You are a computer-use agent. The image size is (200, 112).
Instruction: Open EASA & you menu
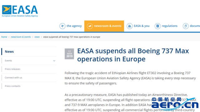(142, 26)
